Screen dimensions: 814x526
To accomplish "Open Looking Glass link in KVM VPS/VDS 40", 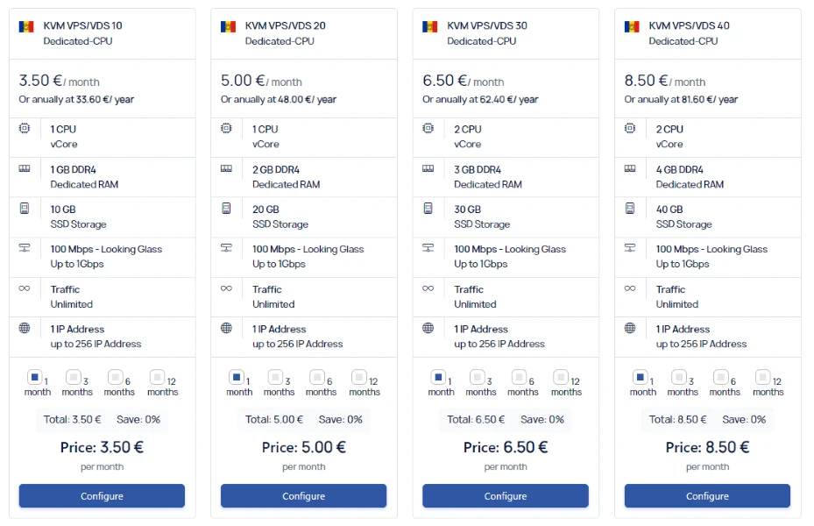I will tap(737, 249).
